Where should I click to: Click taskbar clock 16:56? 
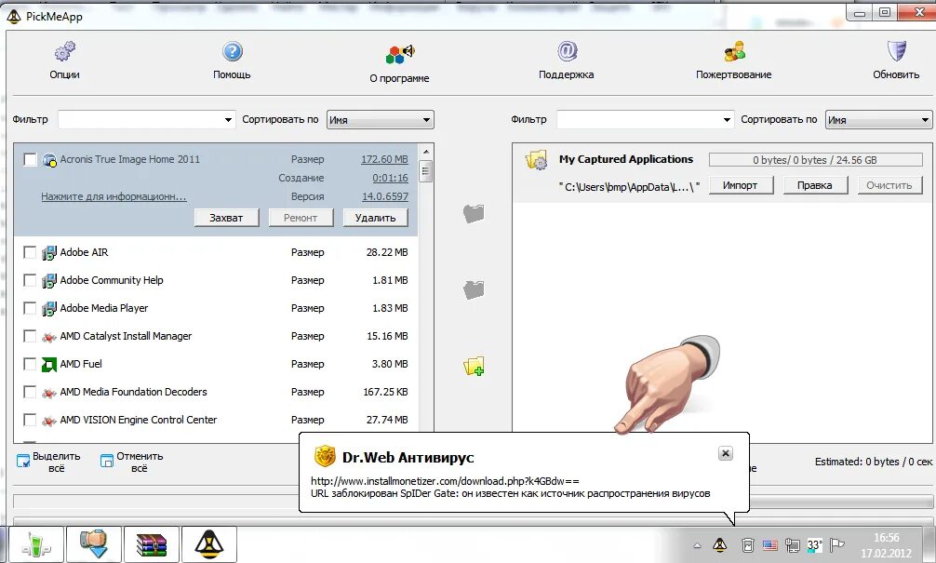click(887, 538)
